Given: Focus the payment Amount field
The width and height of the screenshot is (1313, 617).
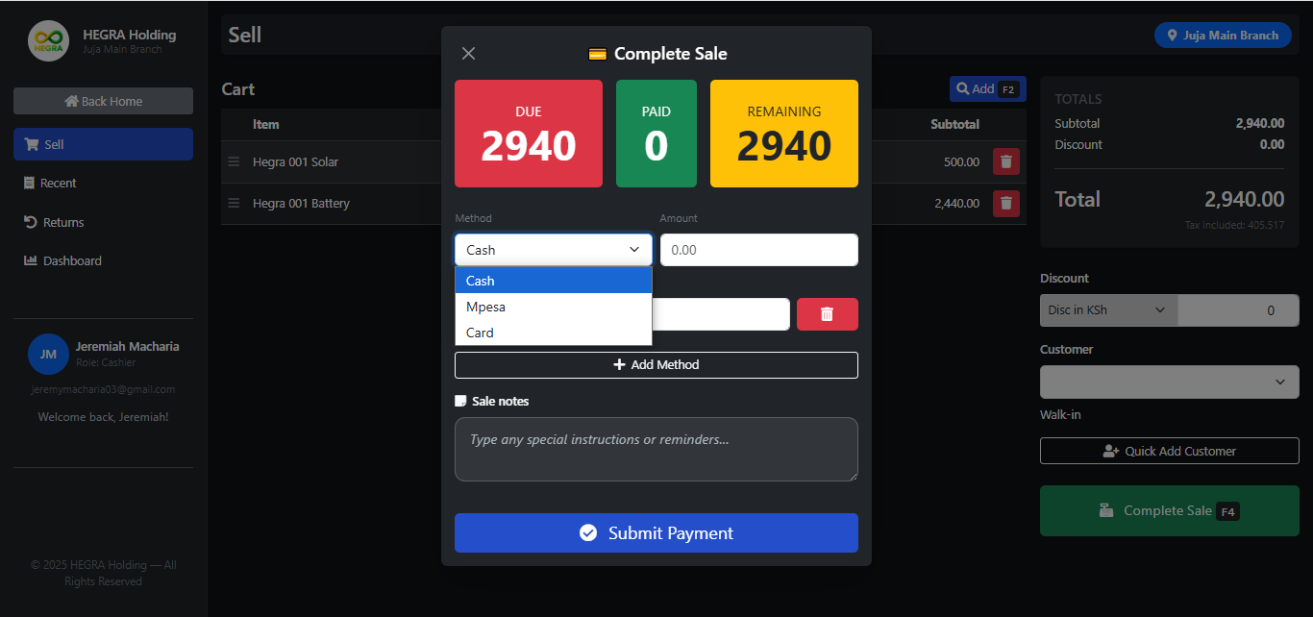Looking at the screenshot, I should point(758,250).
